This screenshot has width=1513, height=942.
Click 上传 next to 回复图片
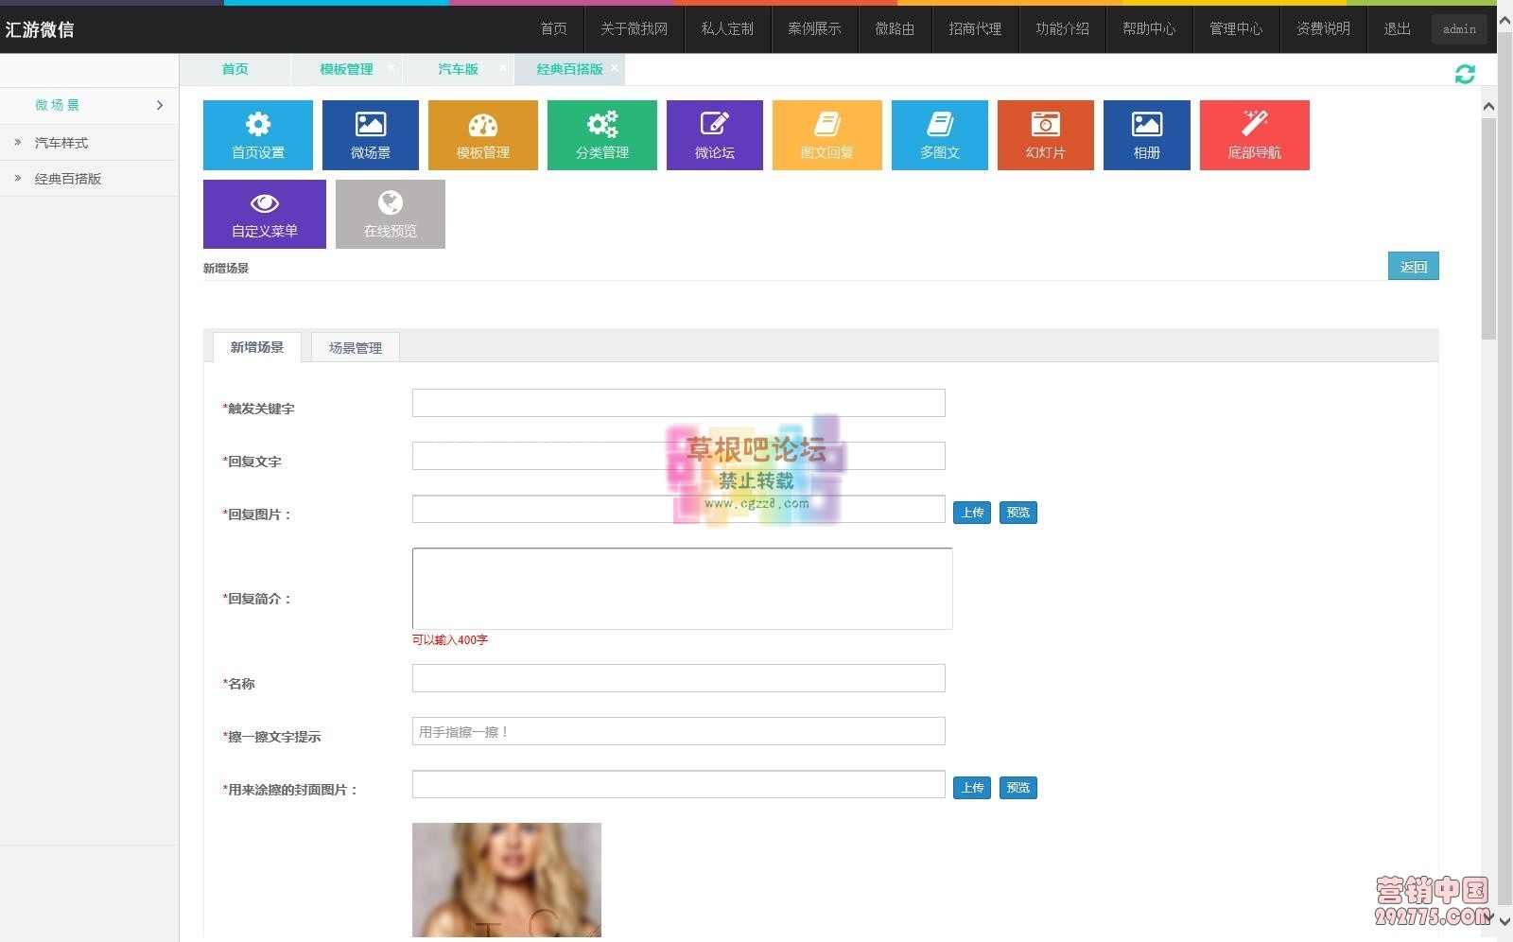click(972, 513)
